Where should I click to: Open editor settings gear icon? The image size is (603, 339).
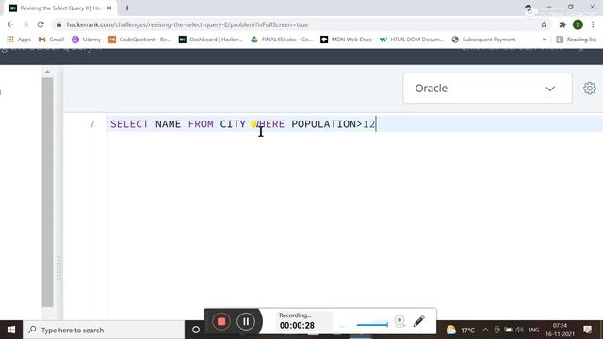[589, 88]
